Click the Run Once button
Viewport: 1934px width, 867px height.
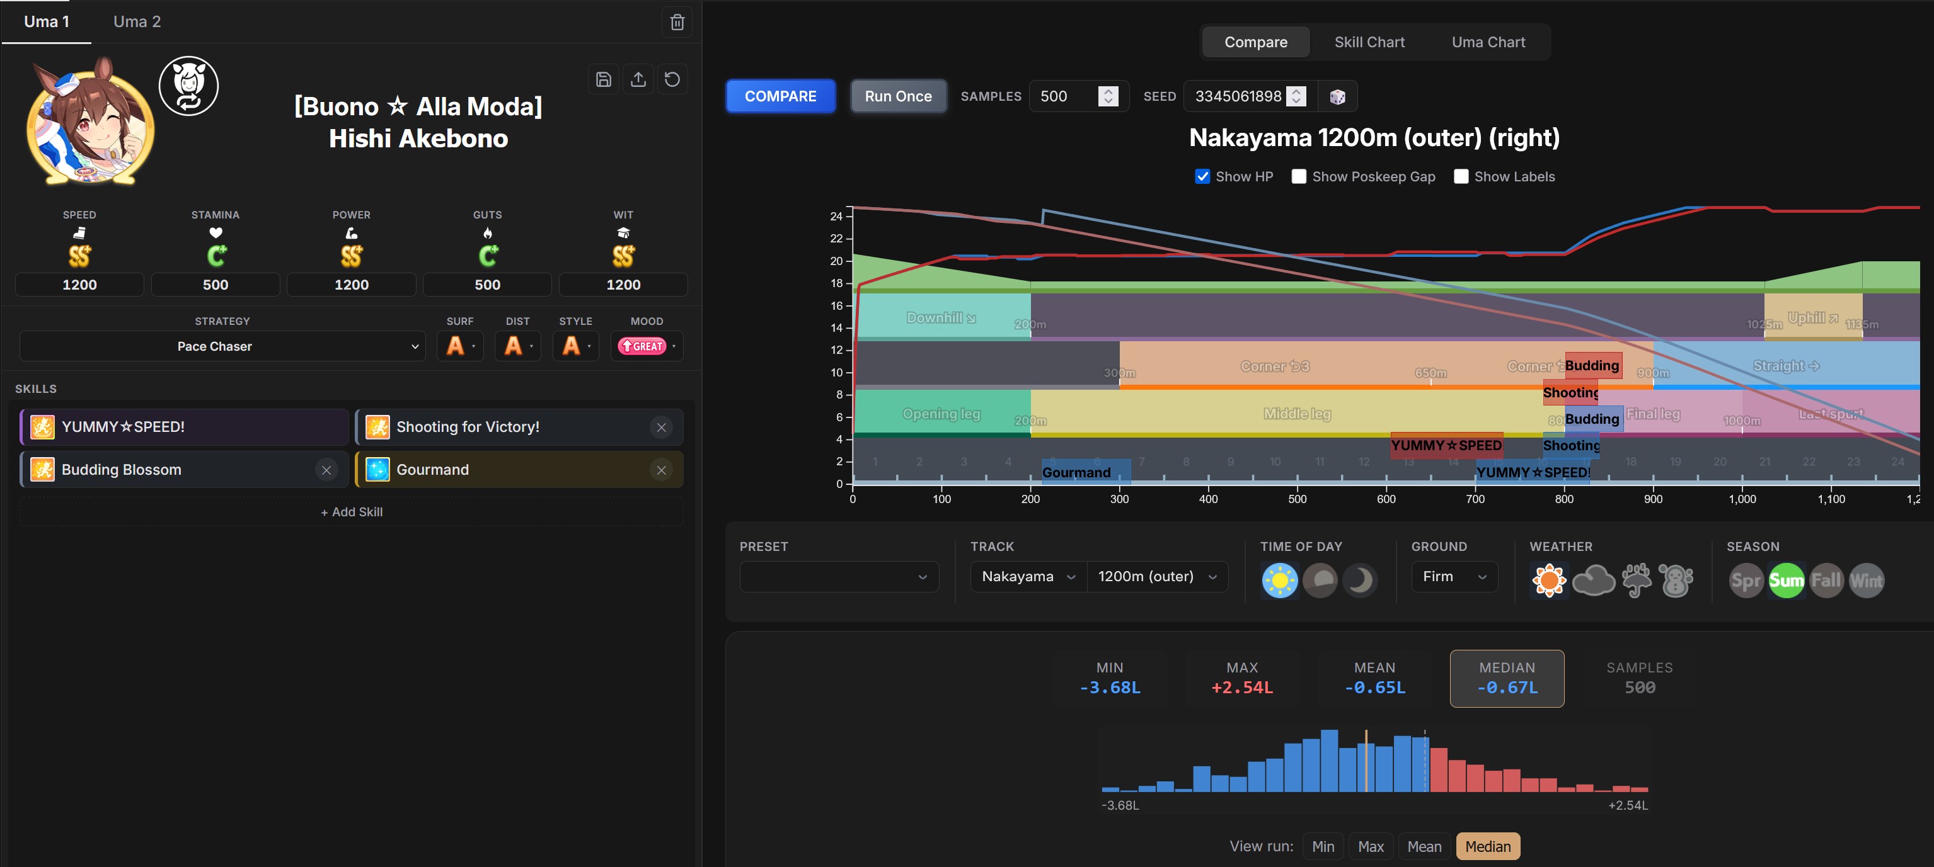tap(898, 97)
